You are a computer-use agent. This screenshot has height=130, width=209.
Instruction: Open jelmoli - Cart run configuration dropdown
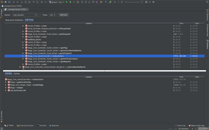click(57, 2)
